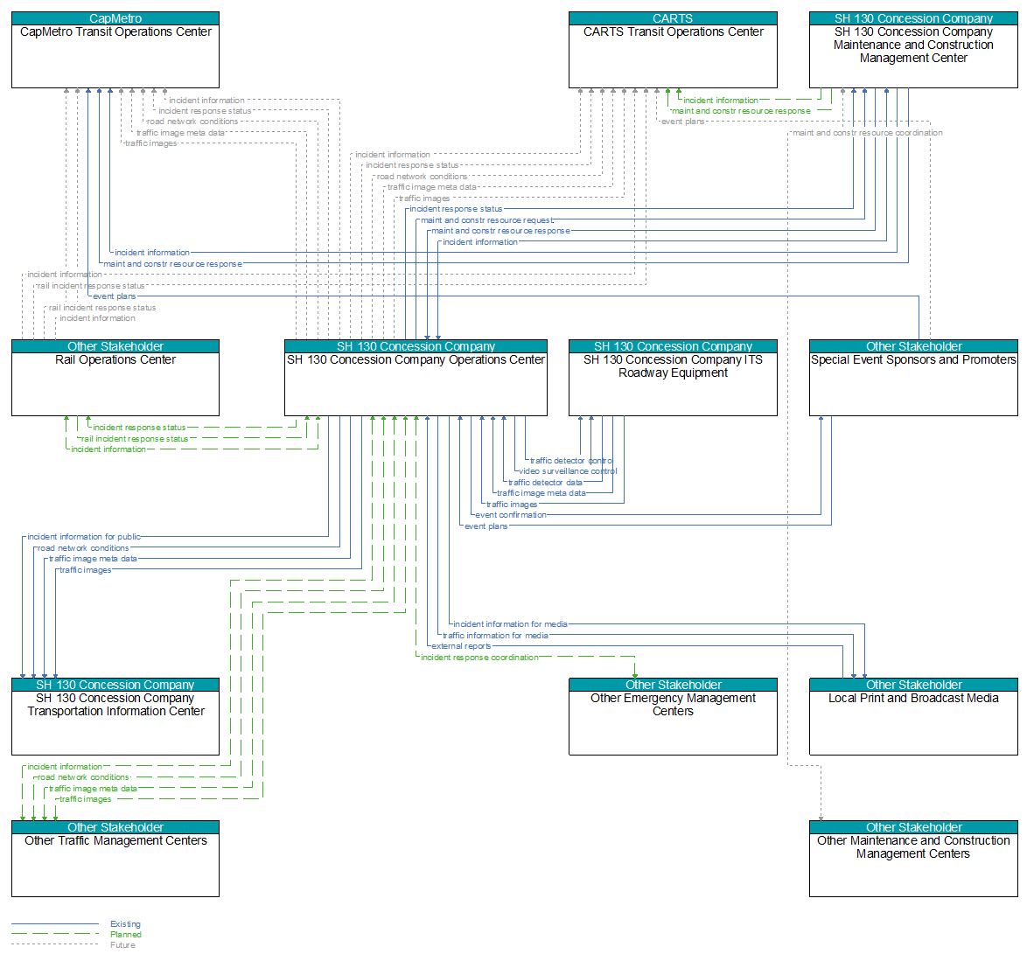The height and width of the screenshot is (961, 1027).
Task: Select the green 'traffic image meta data' label
Action: [93, 789]
